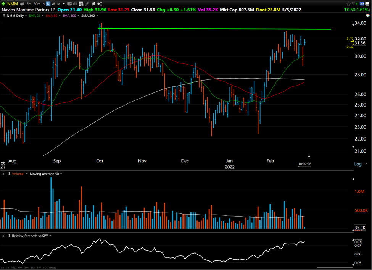The width and height of the screenshot is (372, 270).
Task: Click the 35.2K volume value label
Action: pos(360,228)
